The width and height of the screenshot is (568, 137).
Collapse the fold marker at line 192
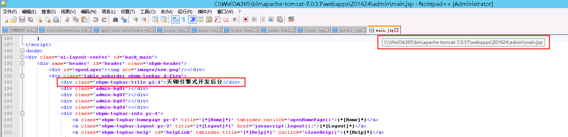(x=22, y=76)
